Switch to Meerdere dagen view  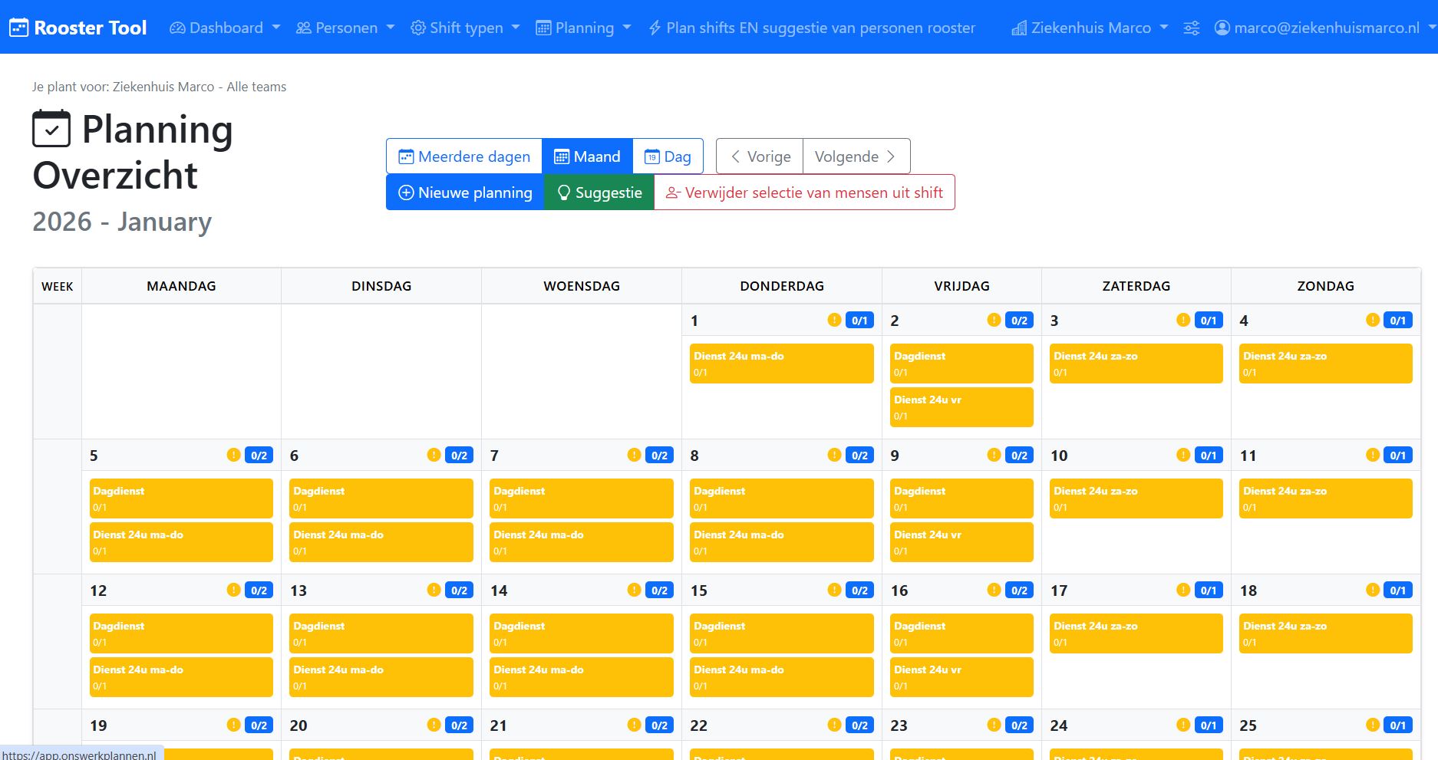click(463, 156)
